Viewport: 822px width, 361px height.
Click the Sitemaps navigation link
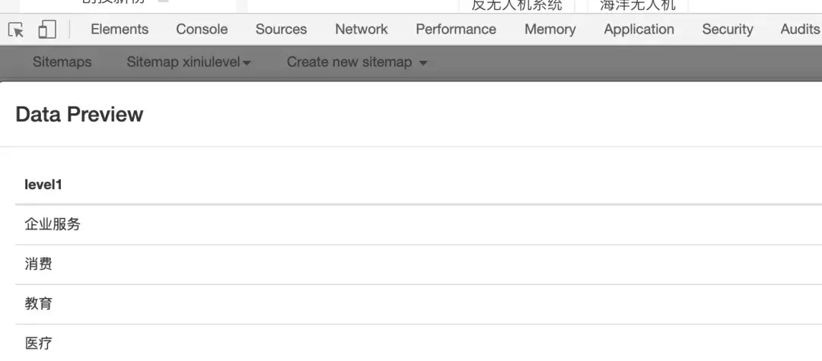pyautogui.click(x=62, y=62)
